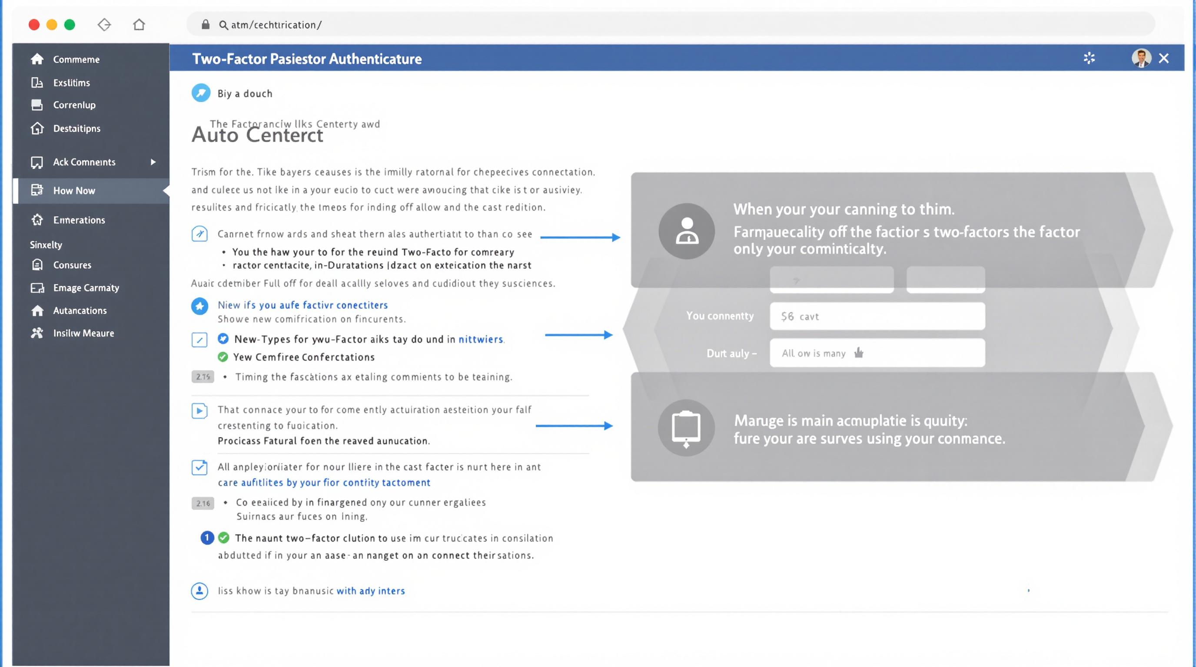Follow the 'nittwiers' link

click(481, 340)
